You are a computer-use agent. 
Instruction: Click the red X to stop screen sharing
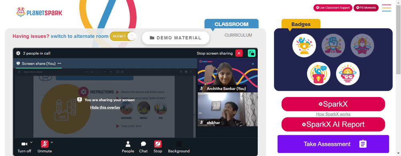239,53
